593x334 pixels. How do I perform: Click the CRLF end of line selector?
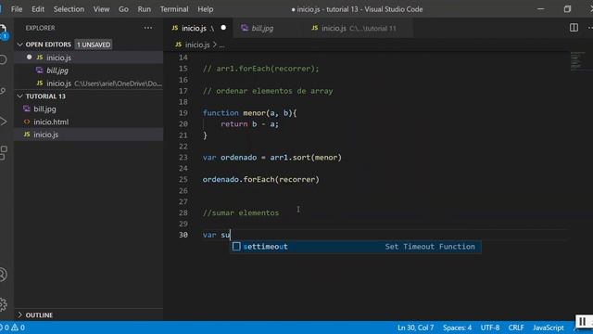(x=516, y=328)
